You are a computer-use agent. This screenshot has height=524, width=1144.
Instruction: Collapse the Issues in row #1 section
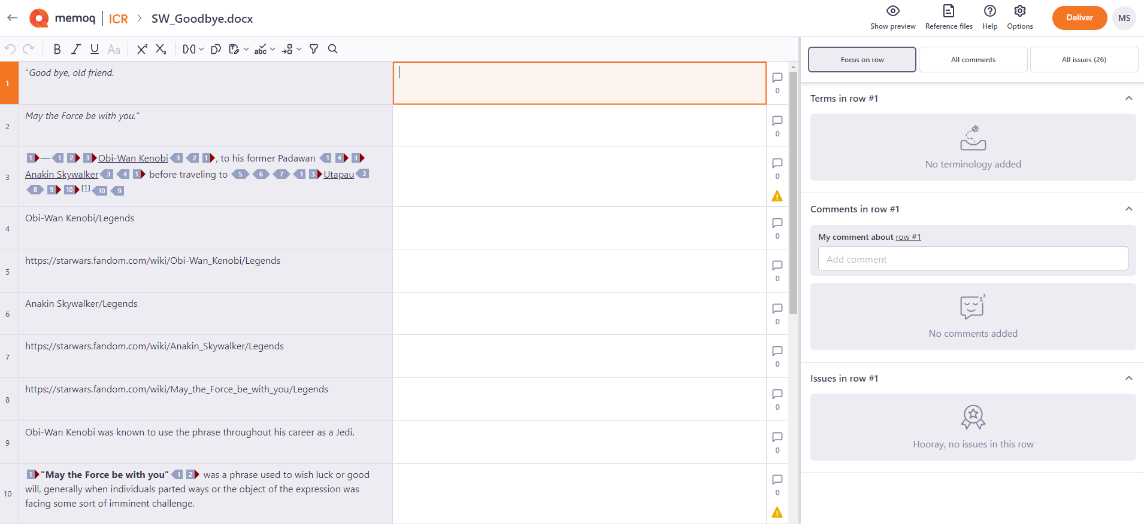(1128, 379)
